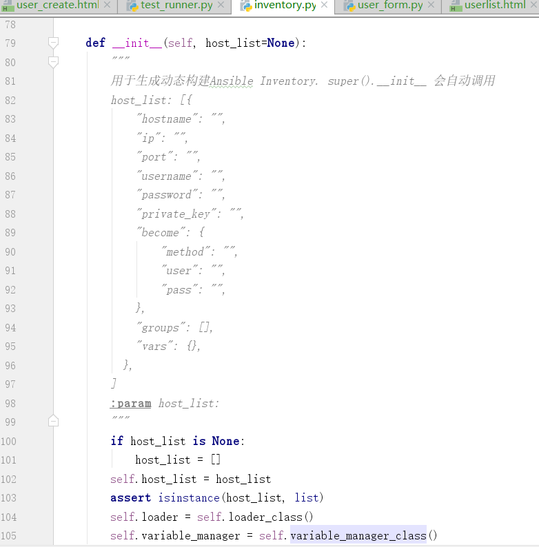This screenshot has height=547, width=539.
Task: Click 'super().__init__' in the docstring
Action: [376, 81]
